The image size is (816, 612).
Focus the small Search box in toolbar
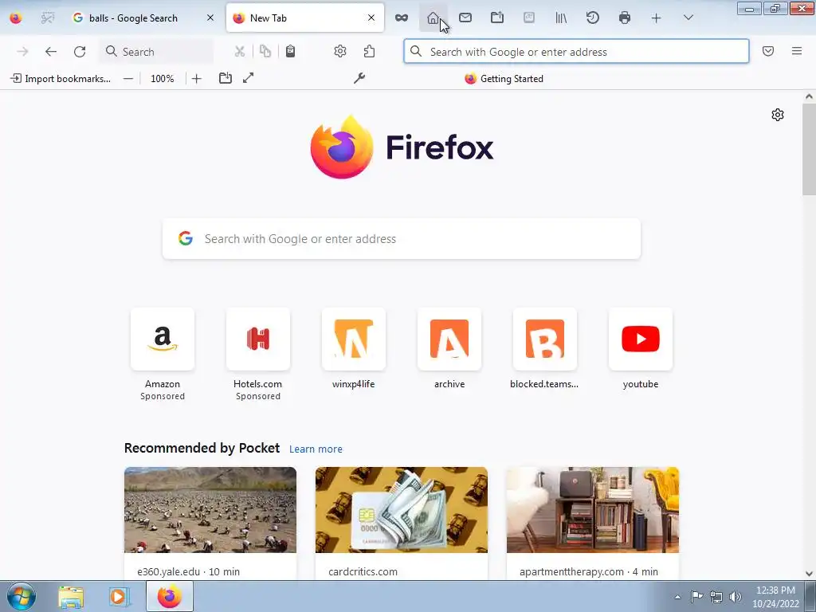pos(156,52)
